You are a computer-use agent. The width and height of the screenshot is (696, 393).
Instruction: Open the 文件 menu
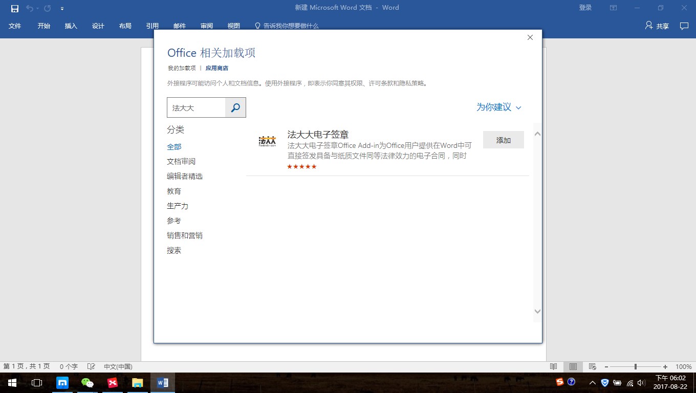[15, 26]
